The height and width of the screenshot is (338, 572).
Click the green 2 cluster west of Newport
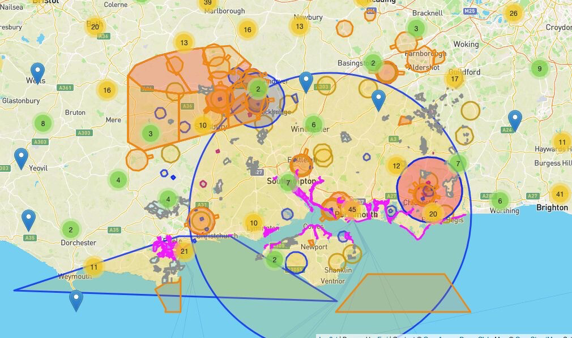click(x=274, y=259)
